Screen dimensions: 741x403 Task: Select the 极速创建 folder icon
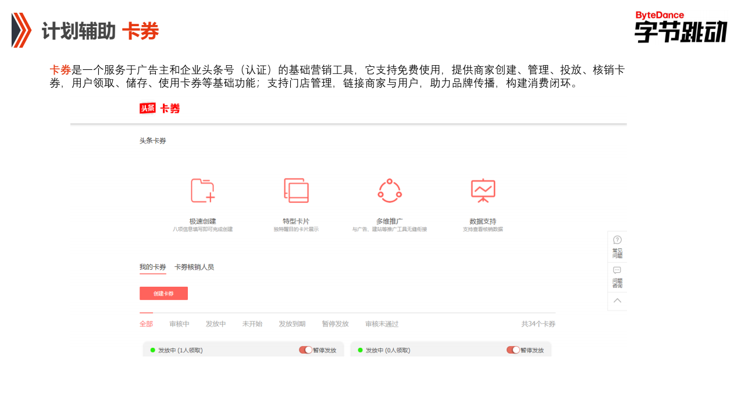202,190
